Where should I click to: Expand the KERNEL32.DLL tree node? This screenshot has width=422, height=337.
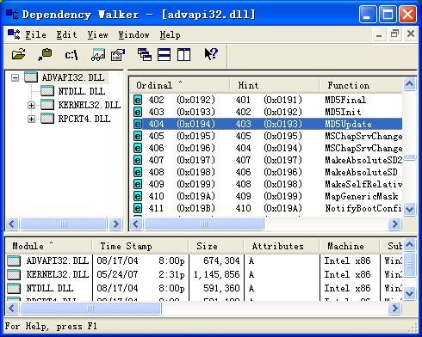click(x=31, y=105)
